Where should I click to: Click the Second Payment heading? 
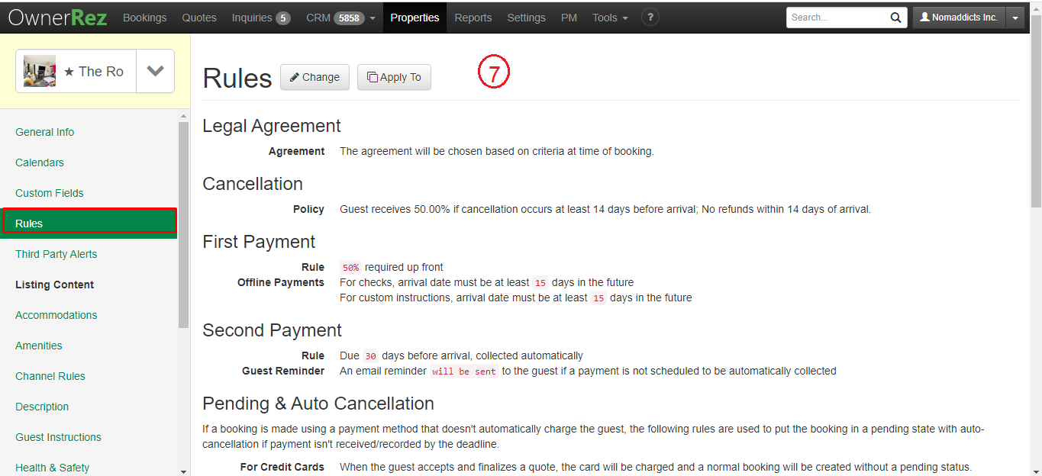pyautogui.click(x=272, y=330)
